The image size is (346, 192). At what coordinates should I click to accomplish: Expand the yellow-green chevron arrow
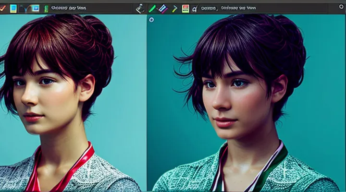[175, 8]
